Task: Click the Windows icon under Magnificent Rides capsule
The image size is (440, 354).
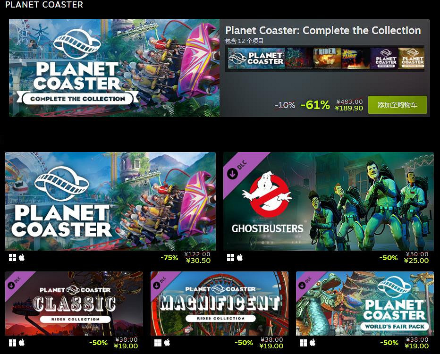Action: (158, 343)
